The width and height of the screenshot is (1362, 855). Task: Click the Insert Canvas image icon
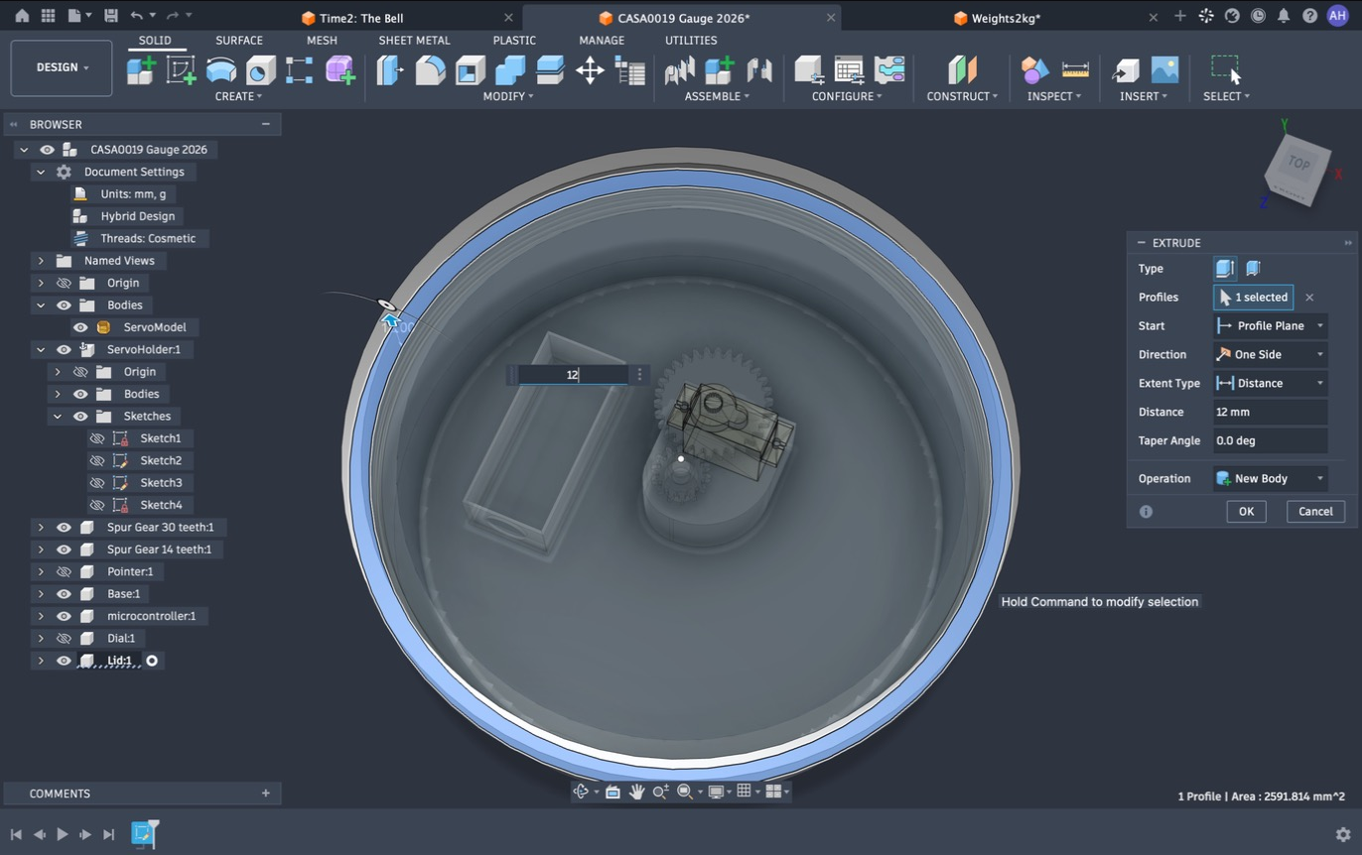pyautogui.click(x=1164, y=70)
